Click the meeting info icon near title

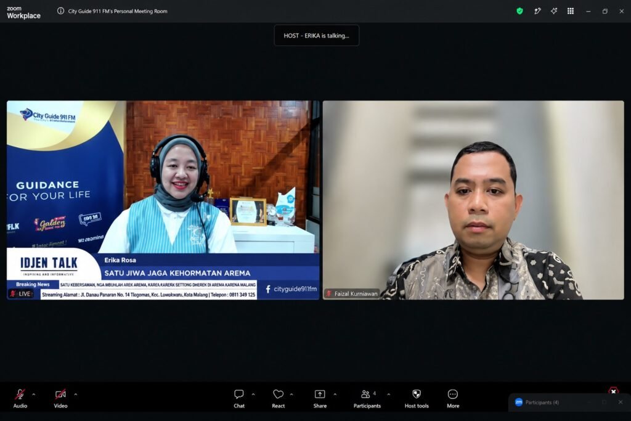pyautogui.click(x=60, y=11)
